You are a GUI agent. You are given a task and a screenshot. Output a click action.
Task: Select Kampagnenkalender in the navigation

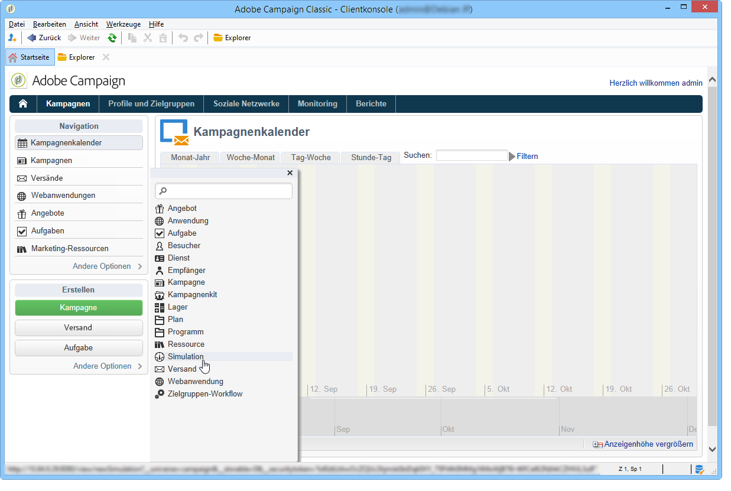79,143
